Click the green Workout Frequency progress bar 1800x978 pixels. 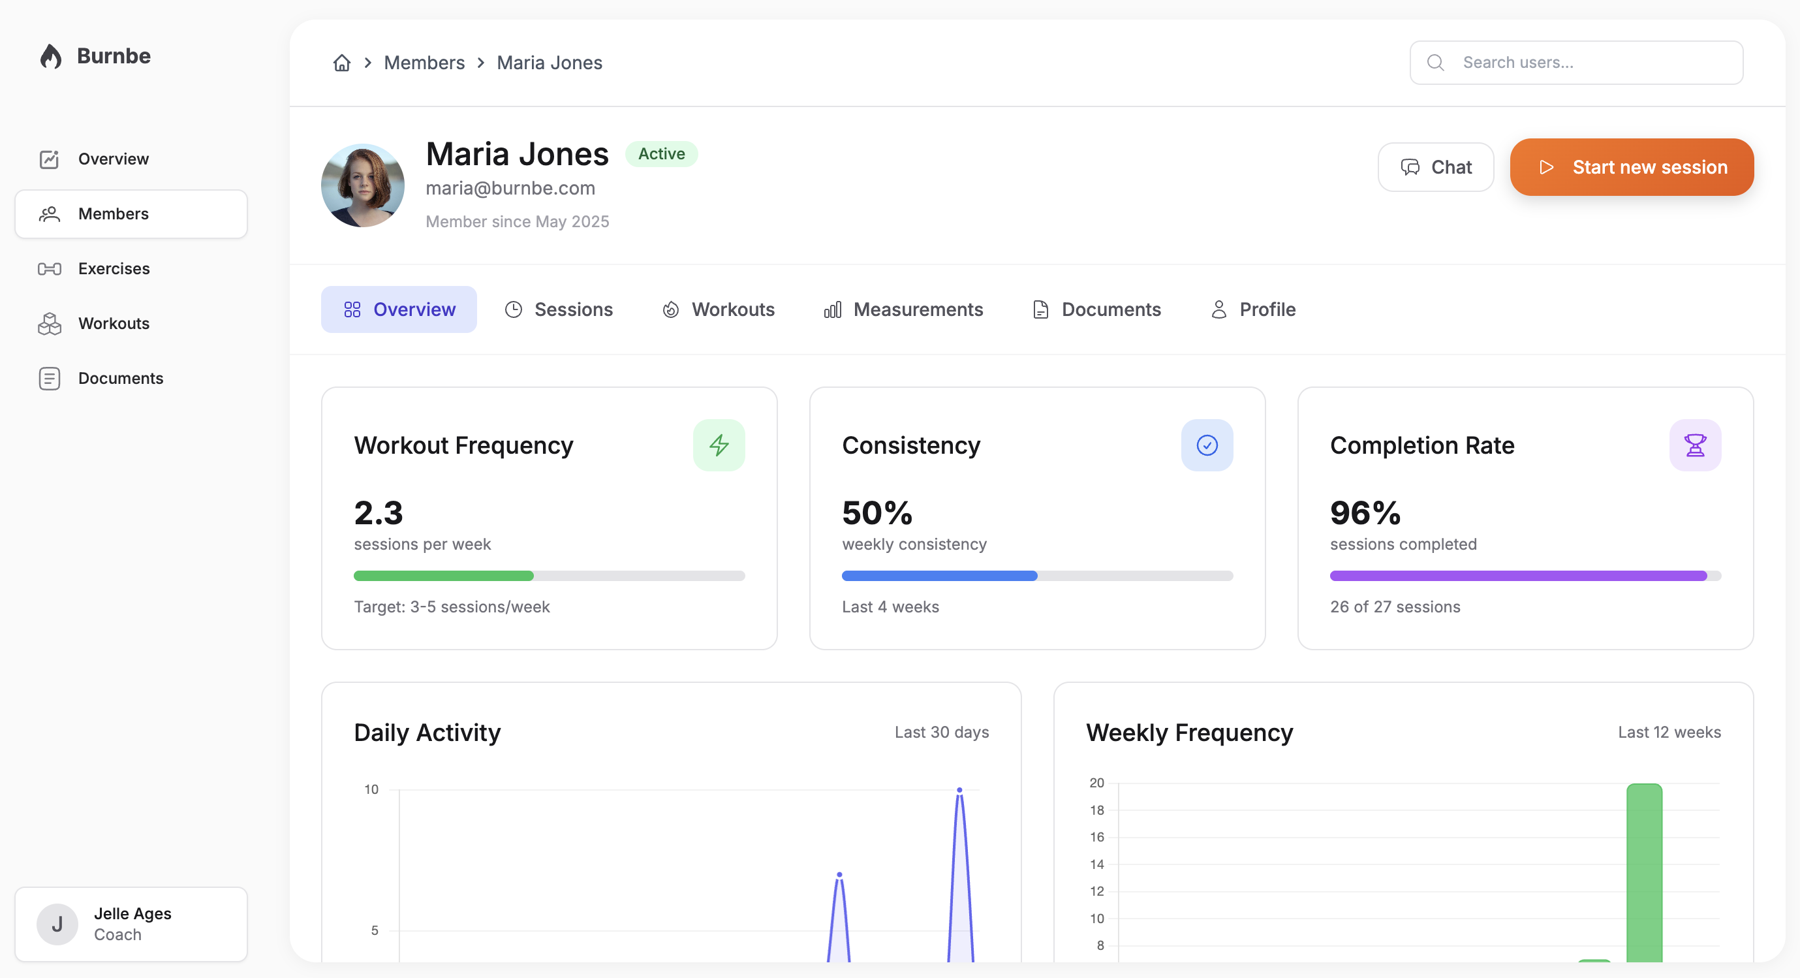pyautogui.click(x=550, y=576)
